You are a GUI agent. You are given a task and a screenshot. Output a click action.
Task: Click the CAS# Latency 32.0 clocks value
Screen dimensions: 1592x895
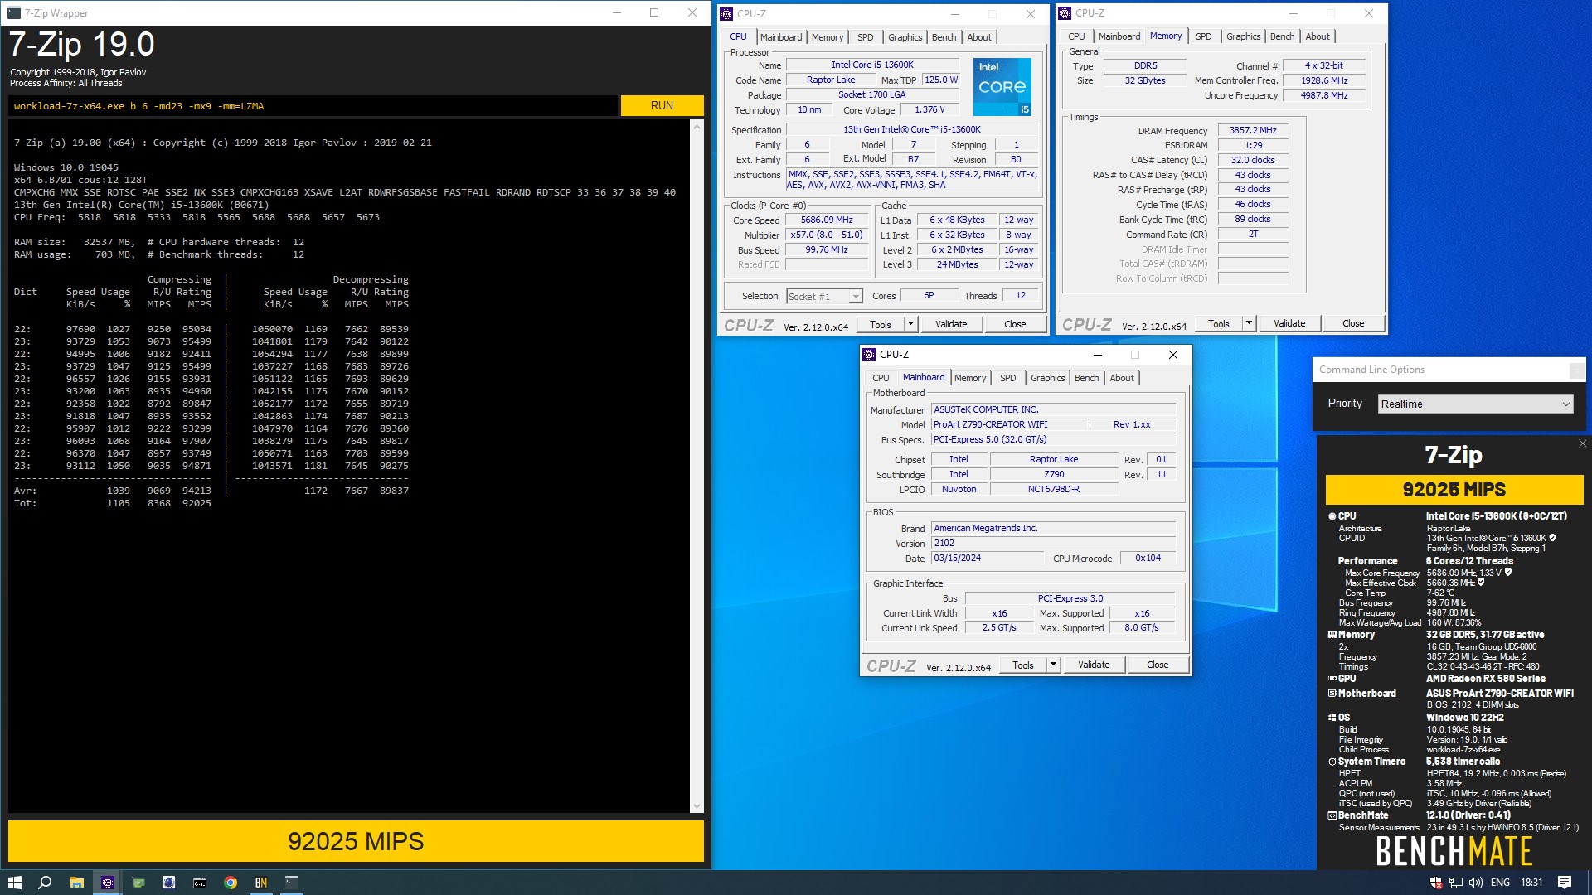point(1253,160)
